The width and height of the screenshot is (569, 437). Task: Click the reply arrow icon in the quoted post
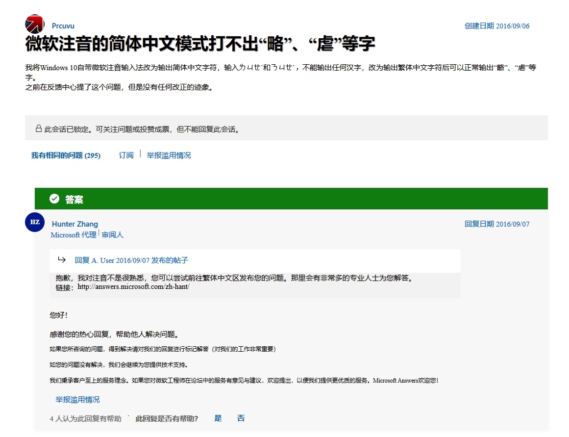tap(61, 260)
